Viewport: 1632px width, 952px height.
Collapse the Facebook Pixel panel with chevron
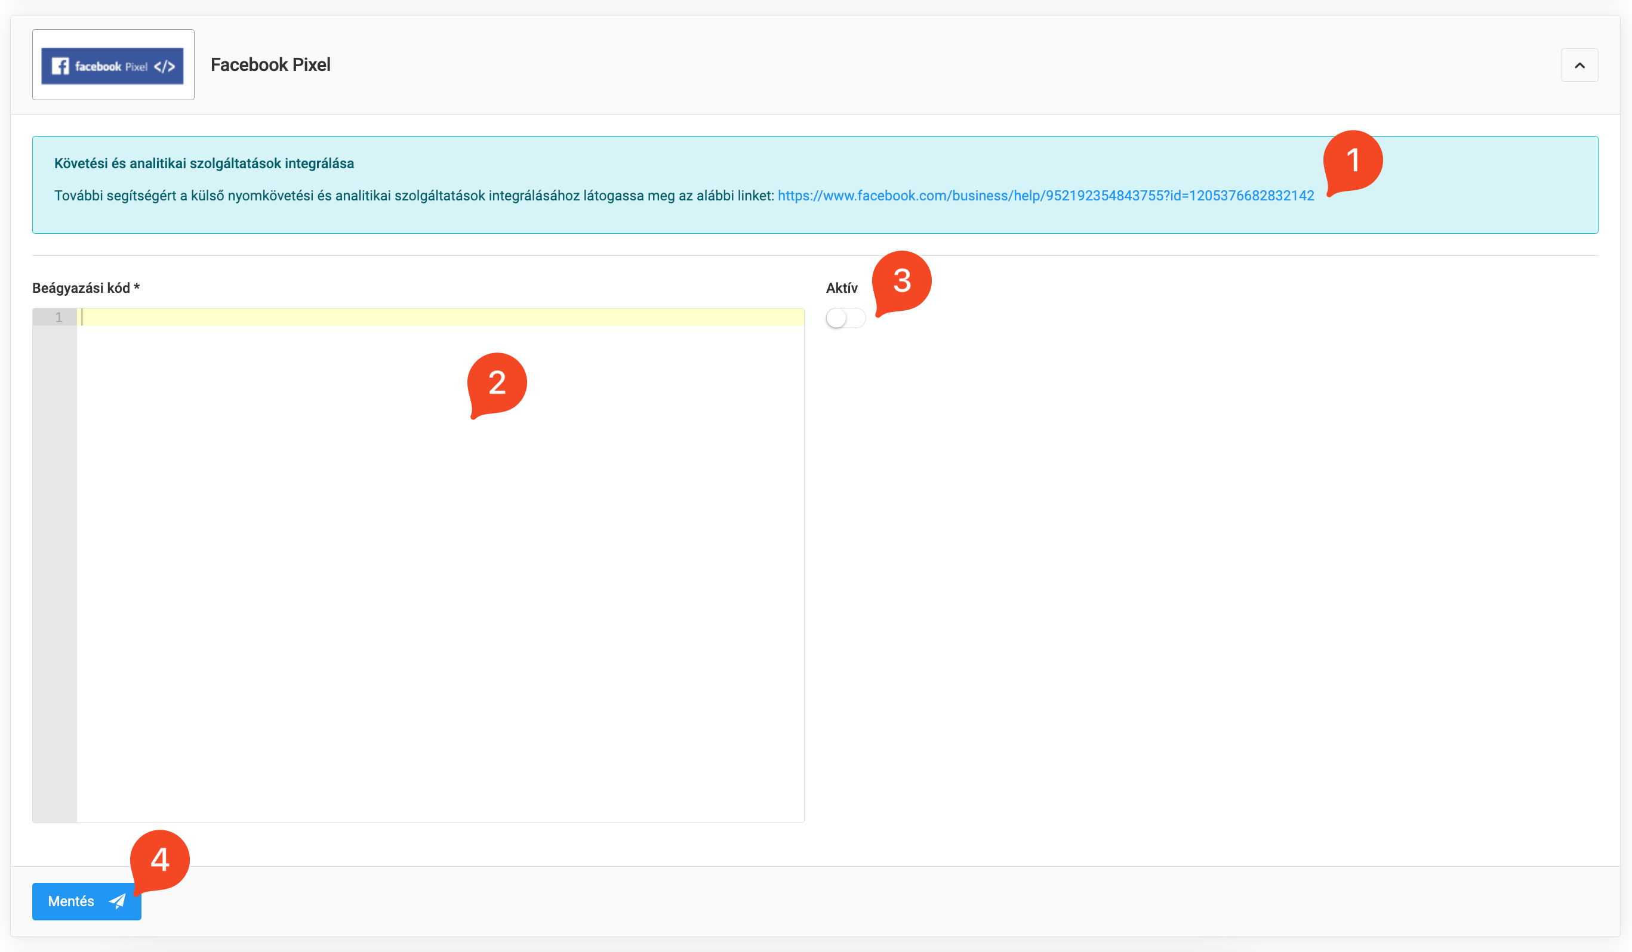click(x=1579, y=66)
